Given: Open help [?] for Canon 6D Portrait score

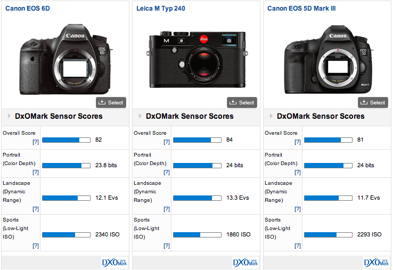Looking at the screenshot, I should click(x=35, y=172).
